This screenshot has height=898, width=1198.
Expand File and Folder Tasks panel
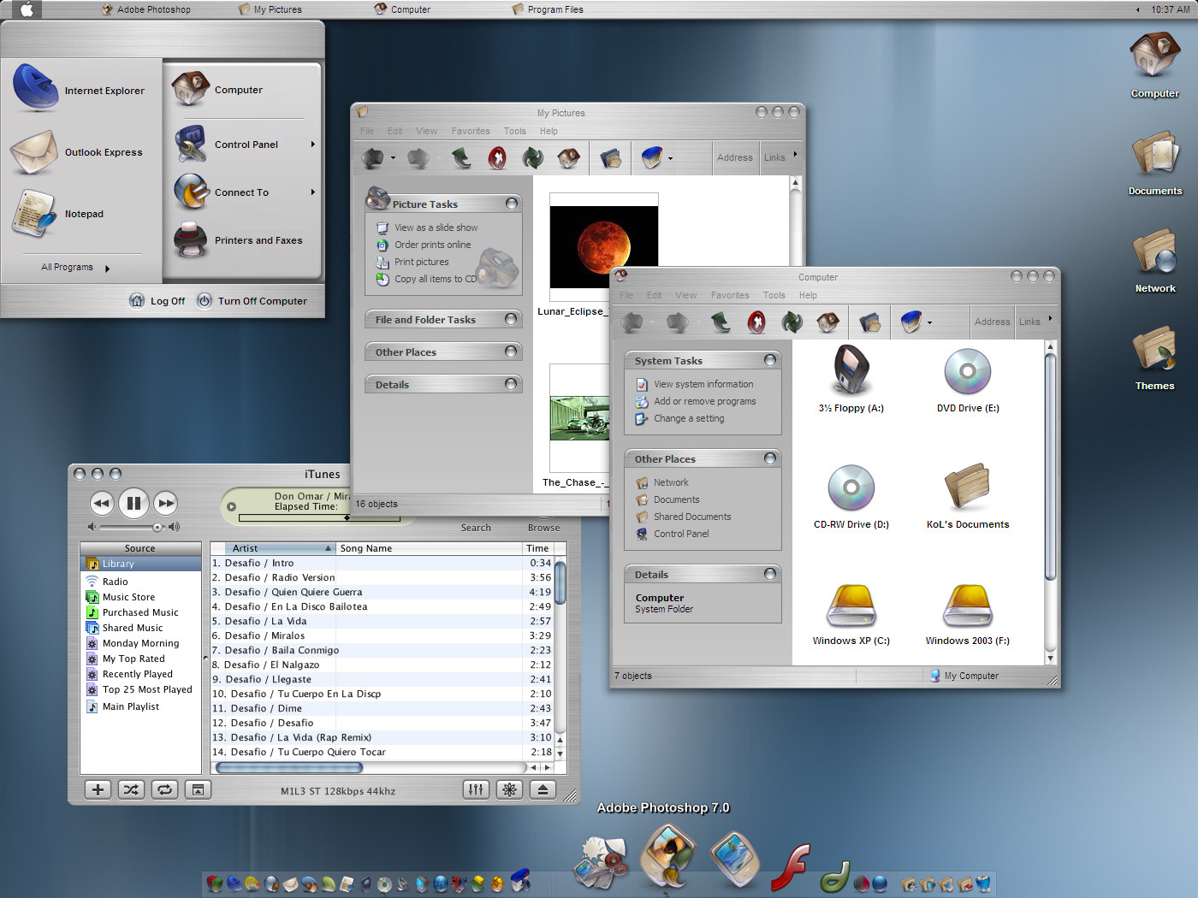click(x=512, y=319)
